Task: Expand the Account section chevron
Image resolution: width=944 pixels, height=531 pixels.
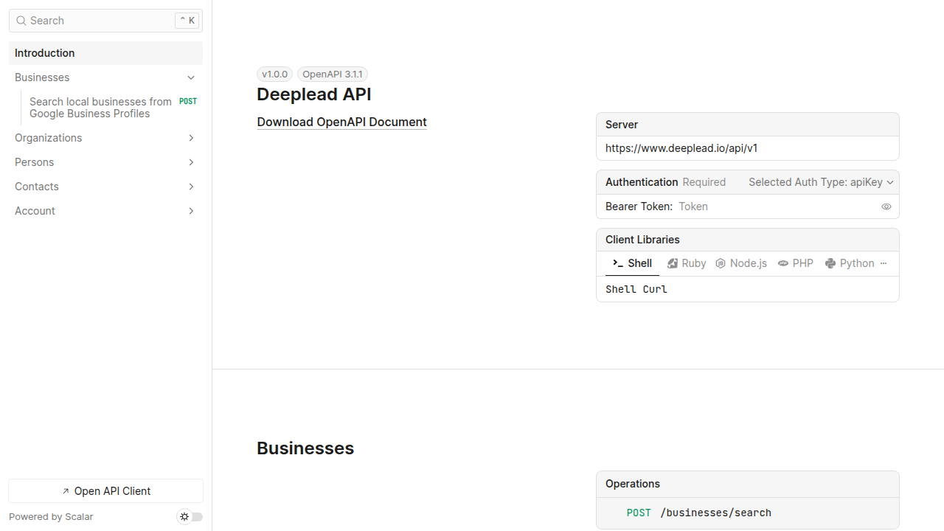Action: click(x=191, y=211)
